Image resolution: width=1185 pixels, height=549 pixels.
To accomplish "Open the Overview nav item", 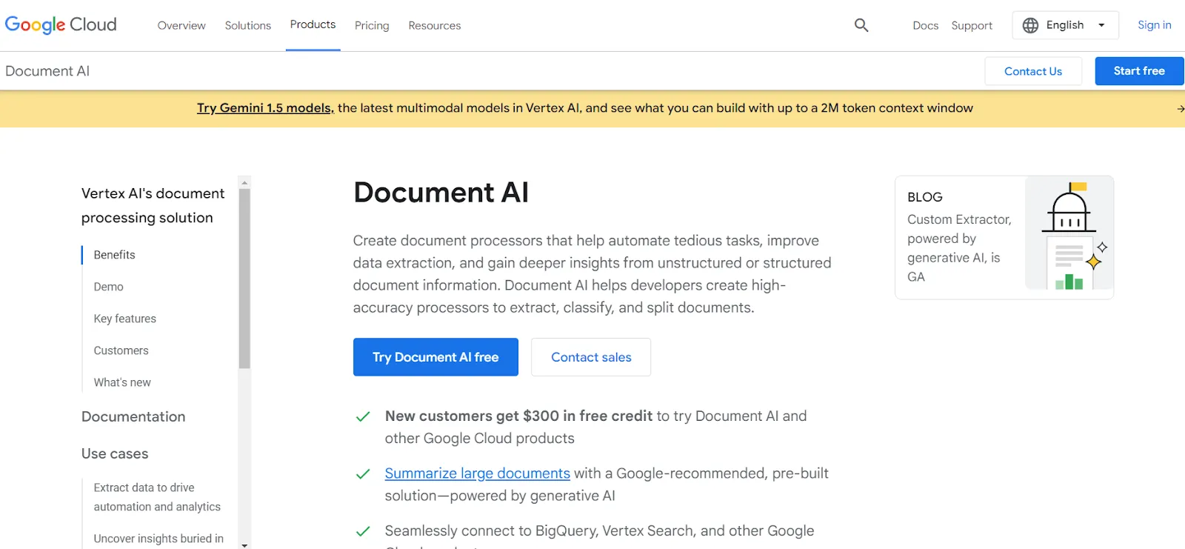I will click(181, 25).
